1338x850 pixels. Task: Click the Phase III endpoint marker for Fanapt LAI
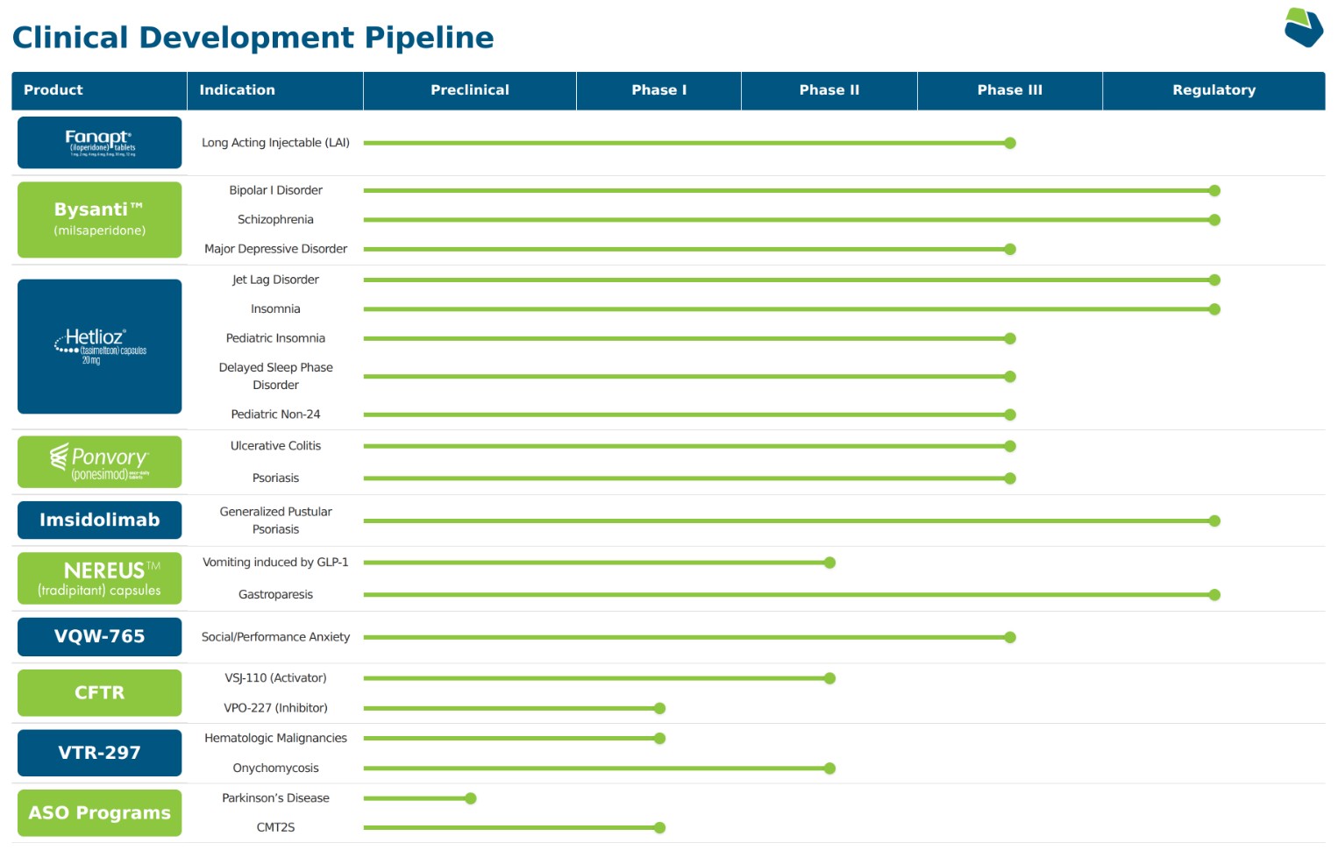coord(1010,142)
